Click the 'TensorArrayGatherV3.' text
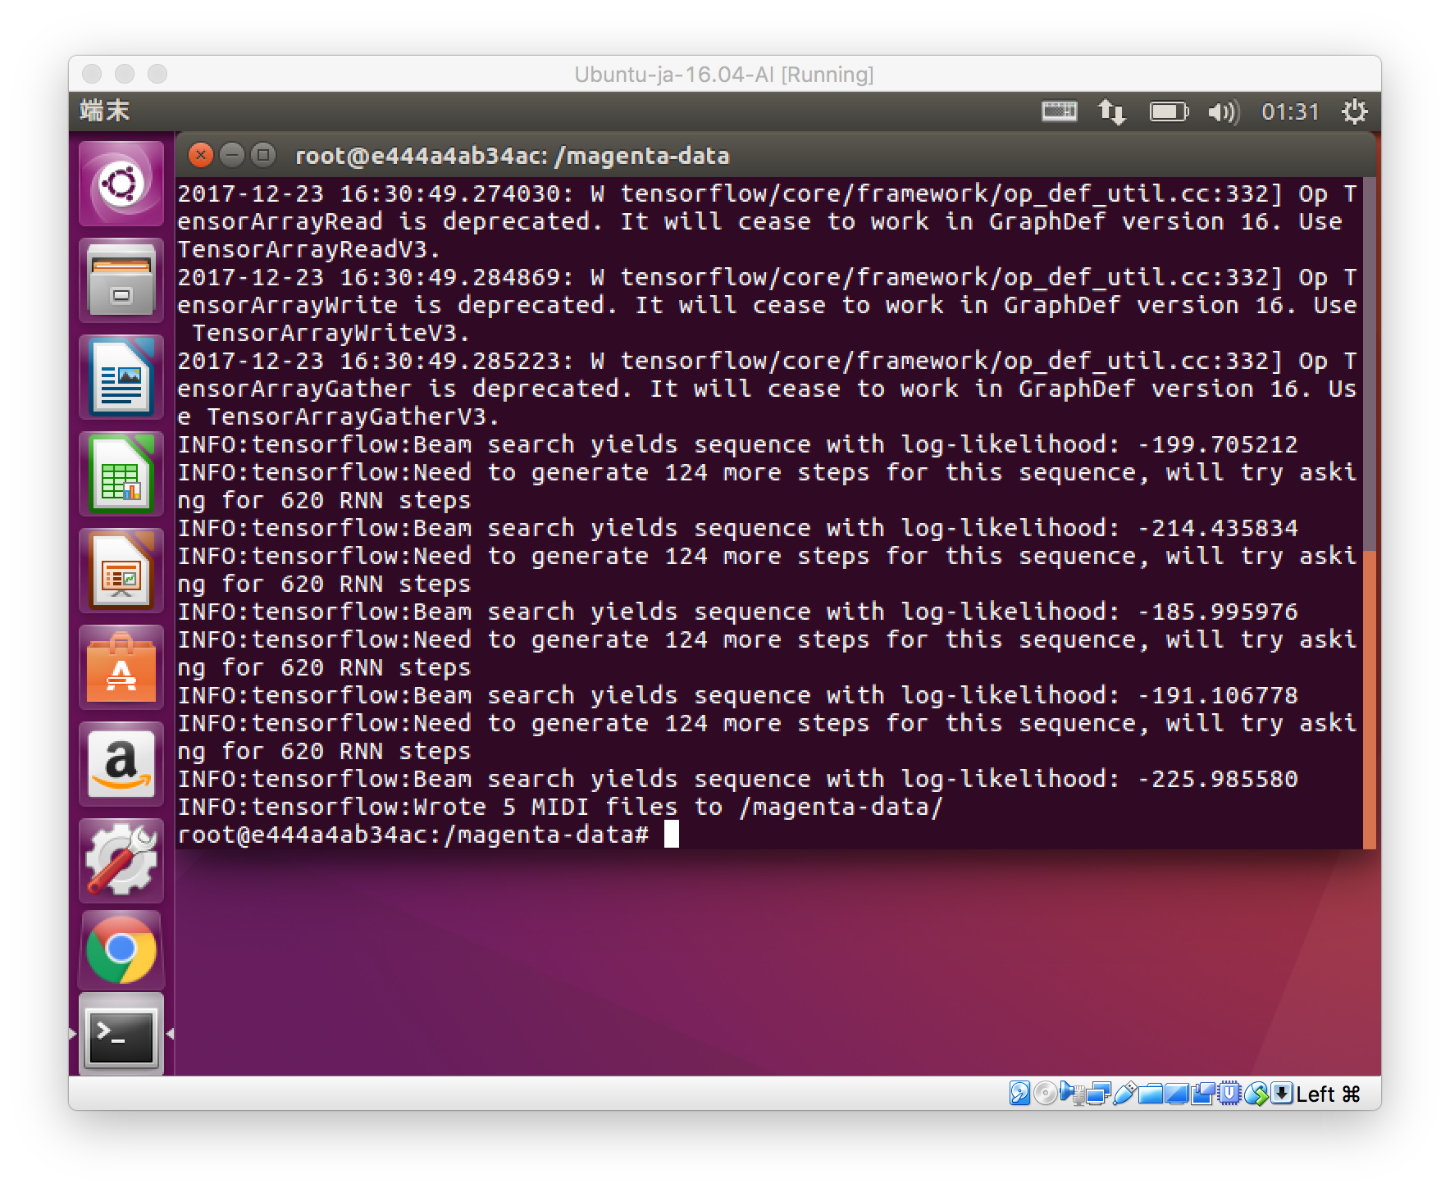 click(x=353, y=416)
